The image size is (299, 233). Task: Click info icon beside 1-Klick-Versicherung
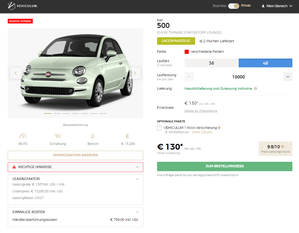pos(219,128)
